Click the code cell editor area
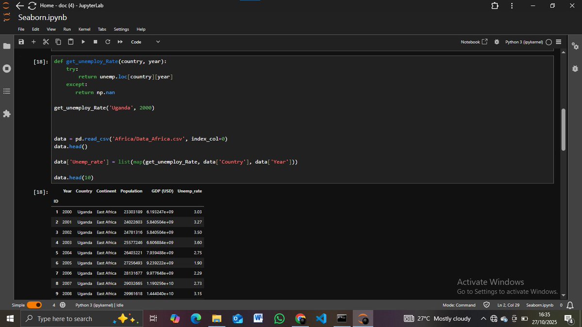The image size is (582, 327). pos(302,119)
